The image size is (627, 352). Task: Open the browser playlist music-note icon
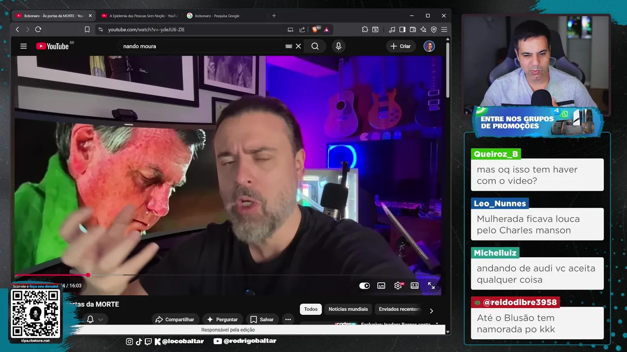coord(392,29)
